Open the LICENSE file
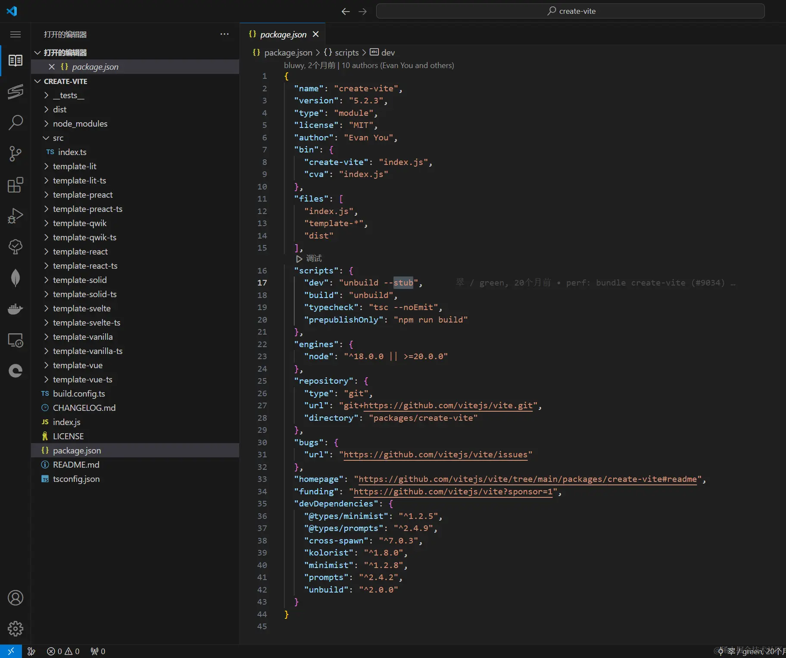This screenshot has width=786, height=658. click(135, 436)
